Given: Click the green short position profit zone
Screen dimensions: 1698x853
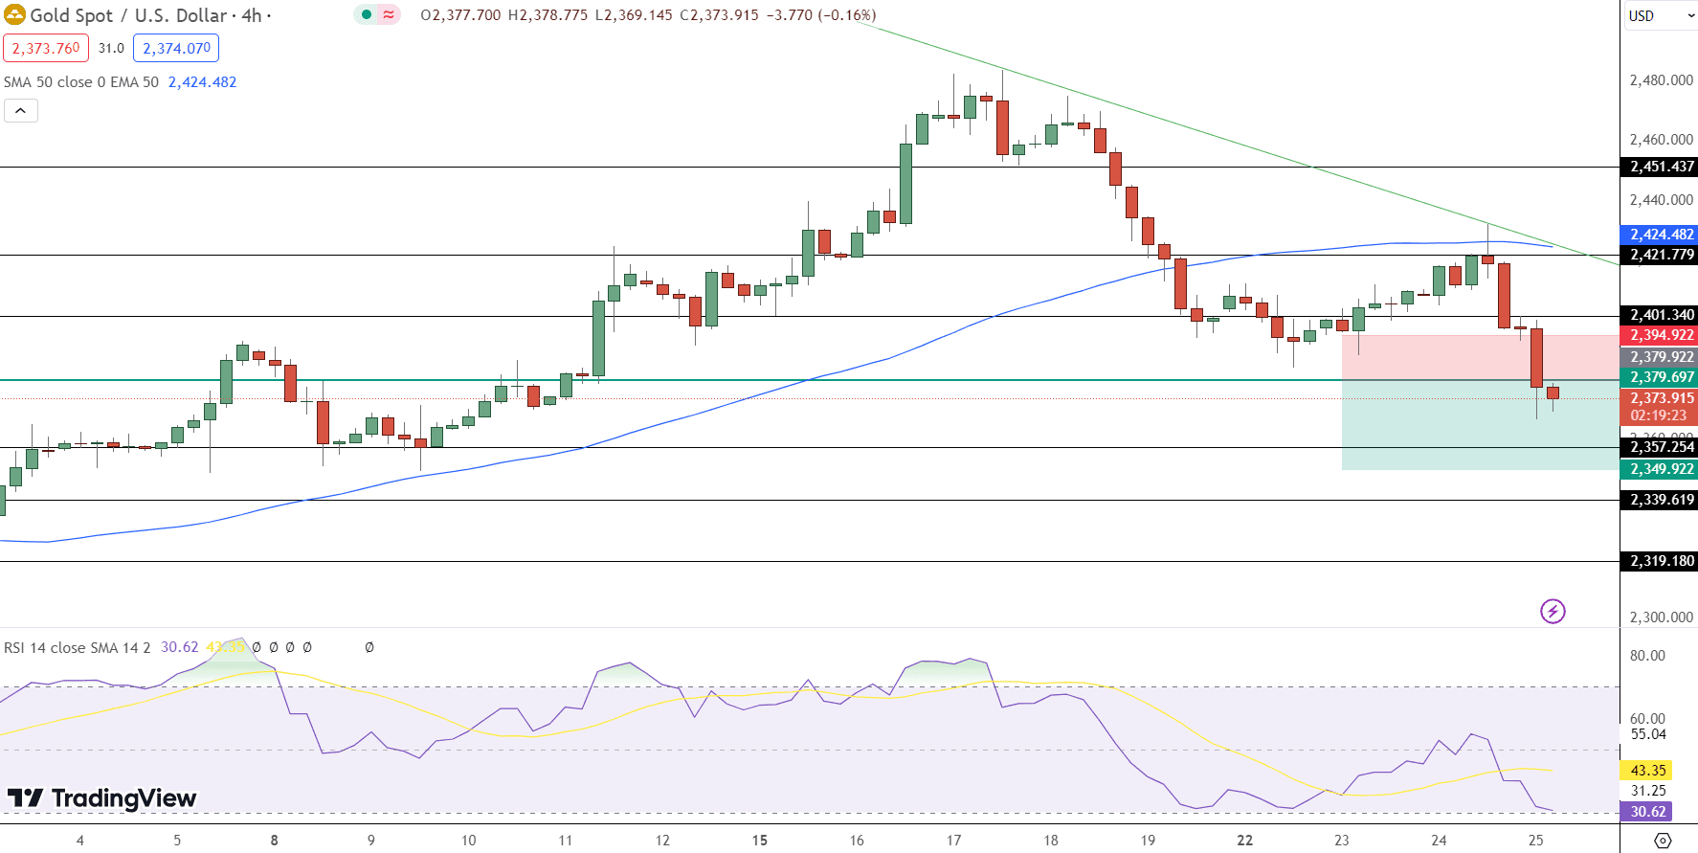Looking at the screenshot, I should (1480, 425).
